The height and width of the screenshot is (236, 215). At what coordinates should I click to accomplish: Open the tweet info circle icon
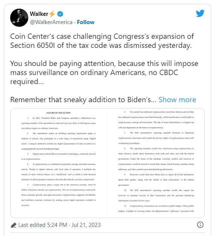[x=200, y=225]
